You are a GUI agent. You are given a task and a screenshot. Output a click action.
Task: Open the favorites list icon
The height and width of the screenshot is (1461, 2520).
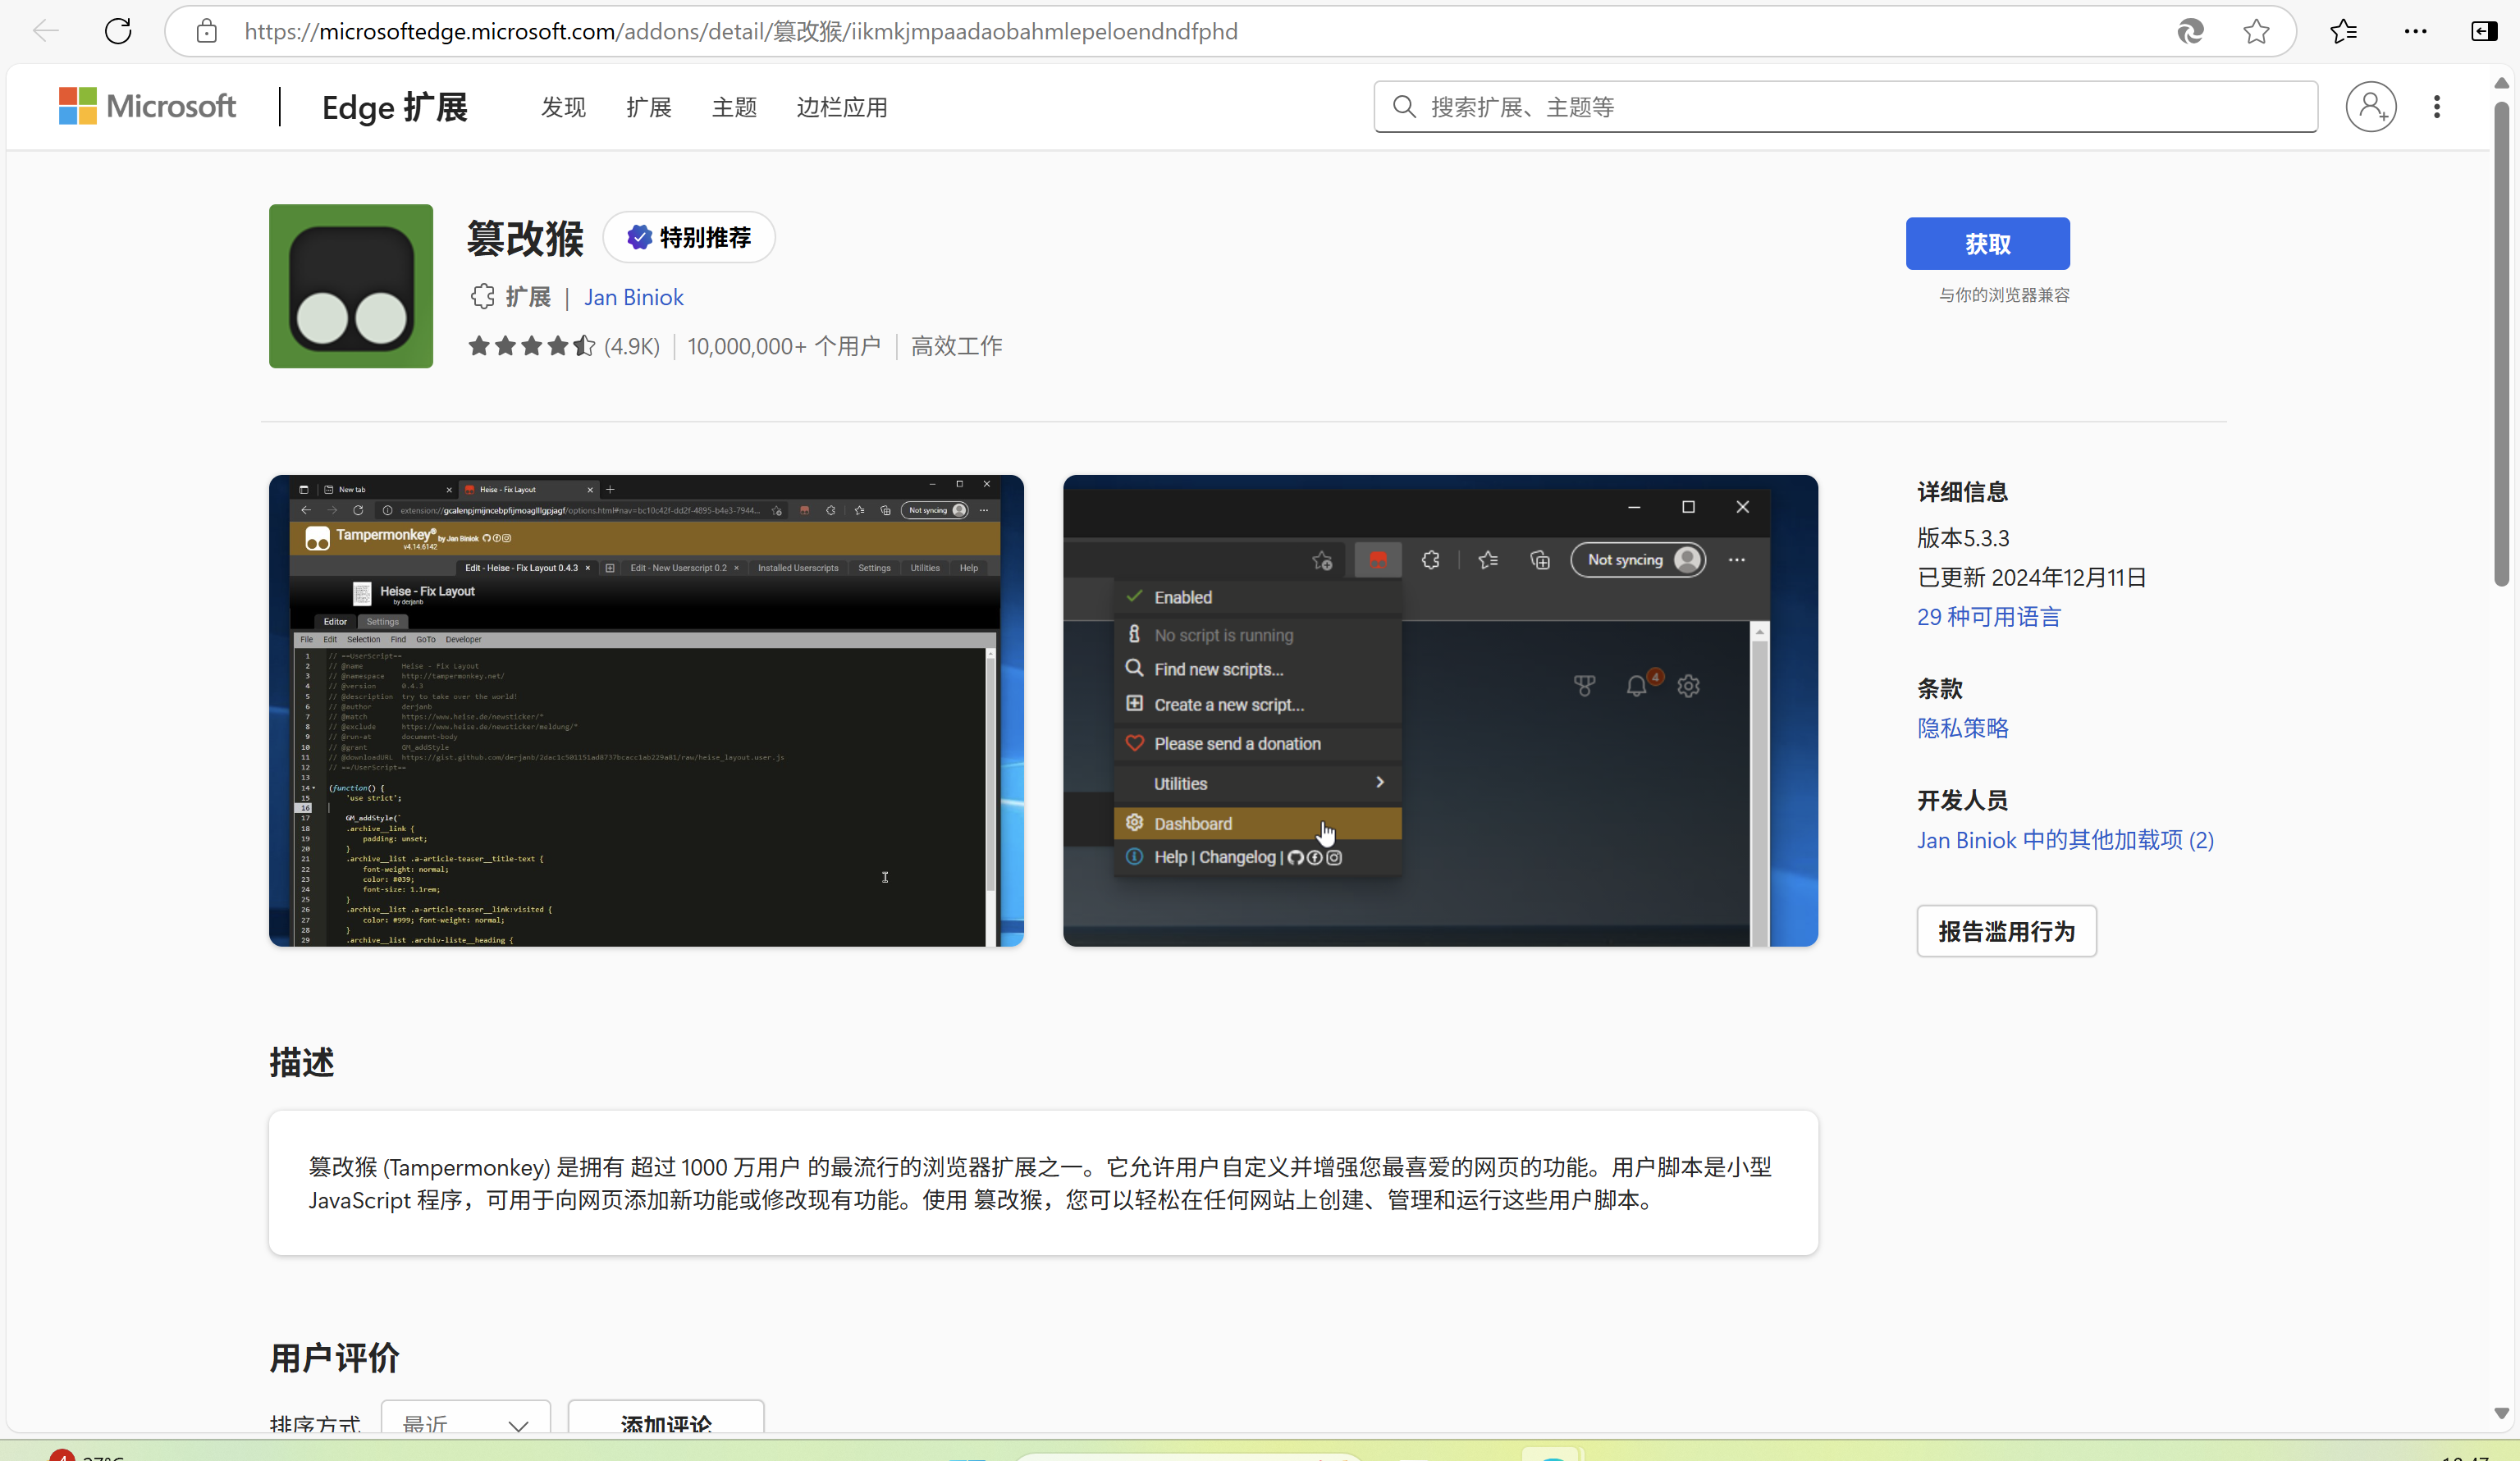pyautogui.click(x=2343, y=31)
